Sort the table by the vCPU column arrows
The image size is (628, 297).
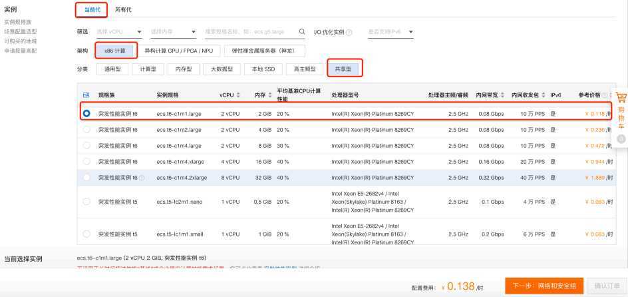pyautogui.click(x=238, y=95)
